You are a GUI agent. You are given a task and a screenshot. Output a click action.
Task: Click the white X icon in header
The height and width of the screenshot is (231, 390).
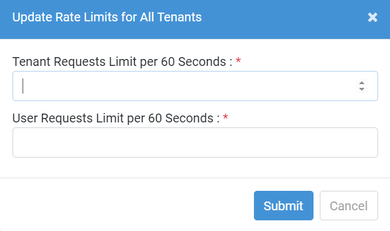pyautogui.click(x=372, y=18)
